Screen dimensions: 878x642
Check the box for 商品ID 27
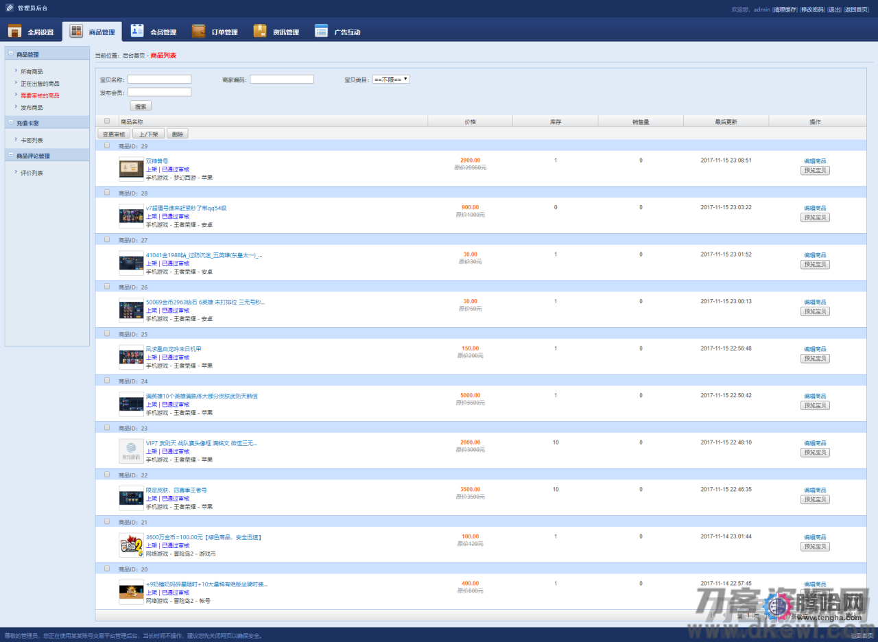(x=107, y=239)
